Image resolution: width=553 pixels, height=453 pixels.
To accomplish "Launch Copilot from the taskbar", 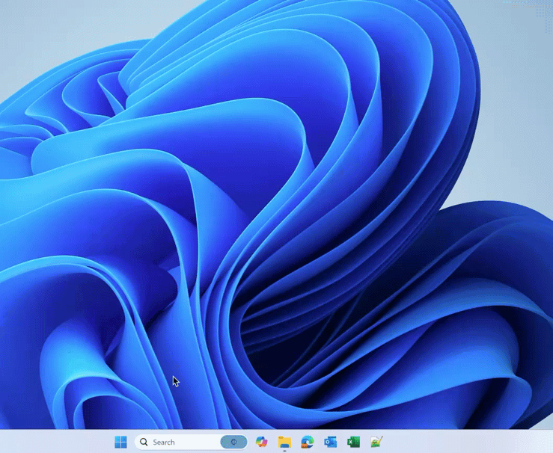I will [x=261, y=442].
